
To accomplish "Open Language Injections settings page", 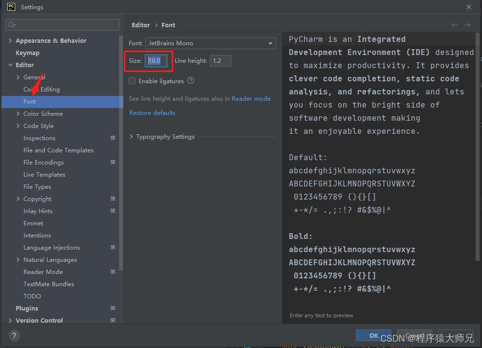I will point(52,247).
